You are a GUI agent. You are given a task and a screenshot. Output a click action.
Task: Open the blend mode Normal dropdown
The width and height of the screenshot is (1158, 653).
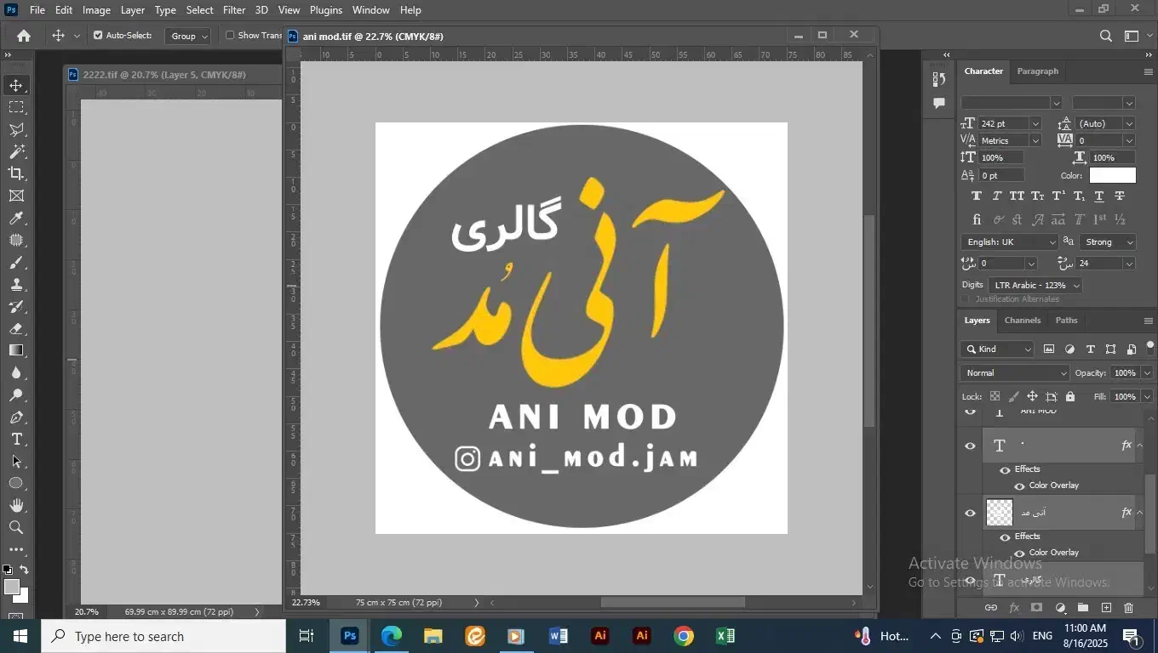(1015, 373)
